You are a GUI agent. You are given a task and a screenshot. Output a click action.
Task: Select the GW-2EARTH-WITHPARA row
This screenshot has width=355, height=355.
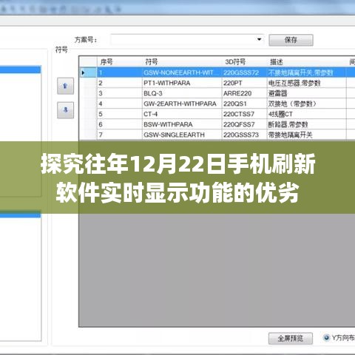click(x=217, y=104)
